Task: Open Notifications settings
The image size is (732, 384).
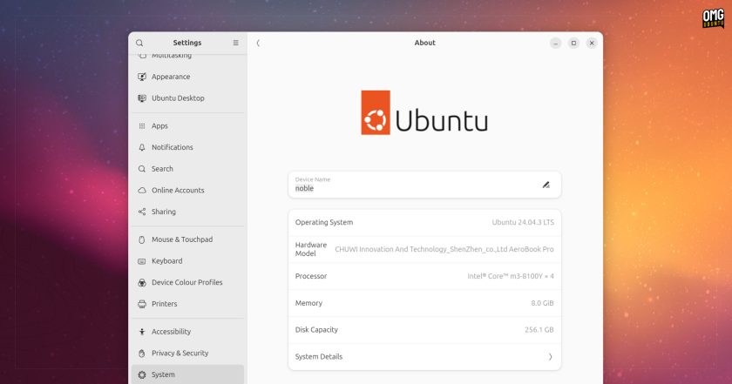Action: (x=187, y=147)
